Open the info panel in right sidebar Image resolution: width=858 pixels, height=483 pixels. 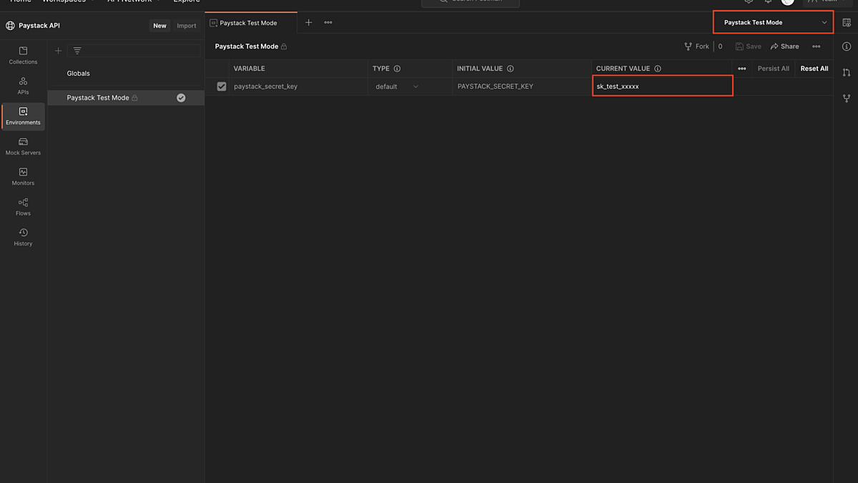pyautogui.click(x=847, y=47)
